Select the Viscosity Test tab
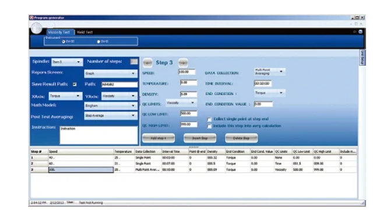 click(x=59, y=32)
